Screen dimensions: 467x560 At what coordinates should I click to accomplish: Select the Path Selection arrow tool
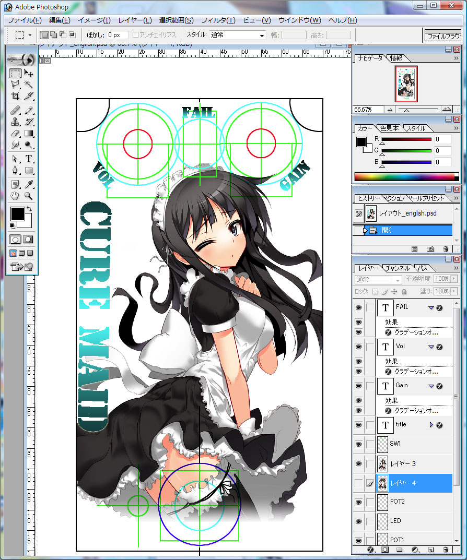15,159
